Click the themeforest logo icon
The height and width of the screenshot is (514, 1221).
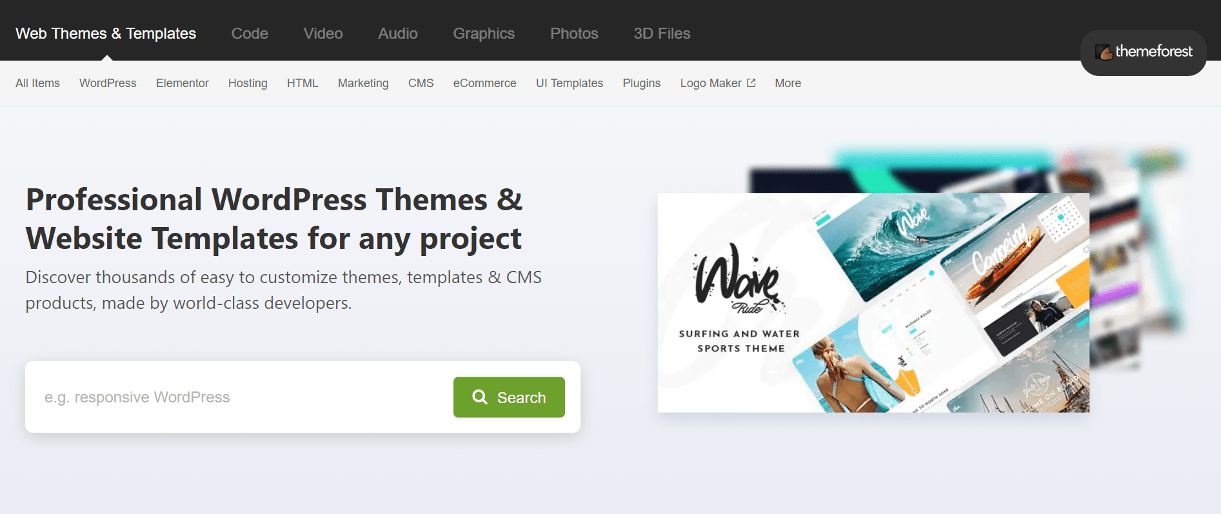click(x=1104, y=52)
